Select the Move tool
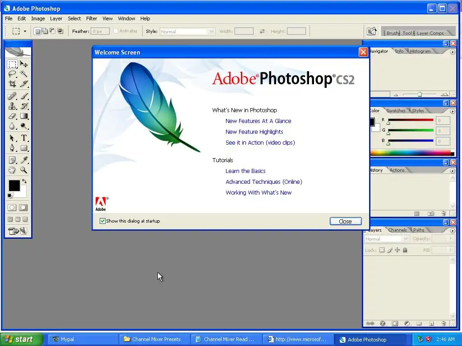The image size is (462, 346). point(24,64)
